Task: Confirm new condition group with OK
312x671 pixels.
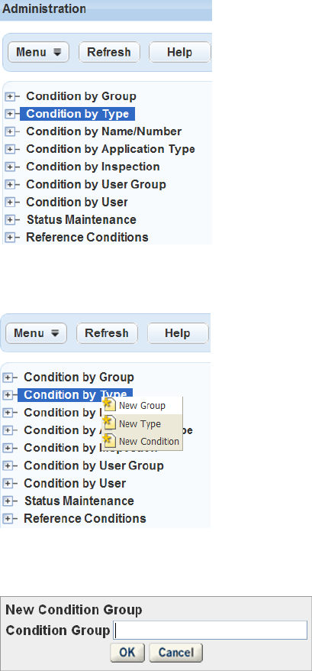Action: click(x=127, y=653)
